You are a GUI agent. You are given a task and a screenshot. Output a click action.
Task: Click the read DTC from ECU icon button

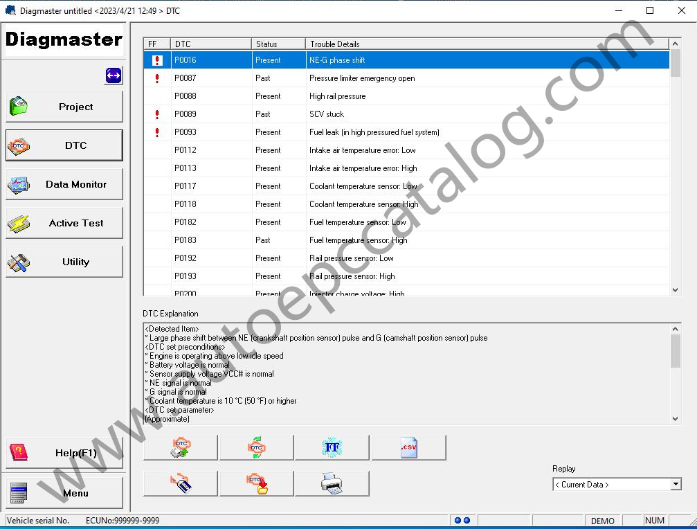181,447
